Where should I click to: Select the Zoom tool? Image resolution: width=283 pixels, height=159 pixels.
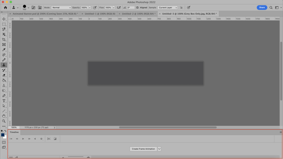point(4,121)
